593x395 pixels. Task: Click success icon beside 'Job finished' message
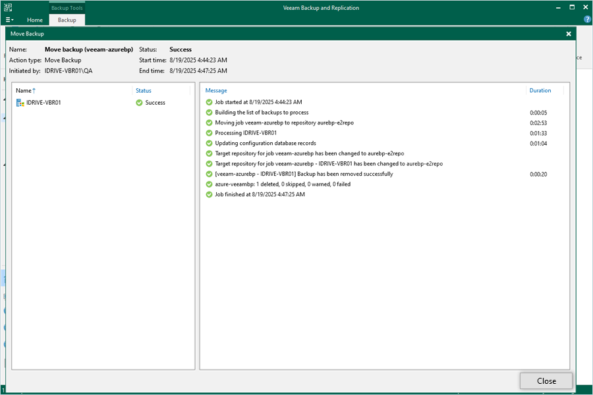(x=209, y=194)
